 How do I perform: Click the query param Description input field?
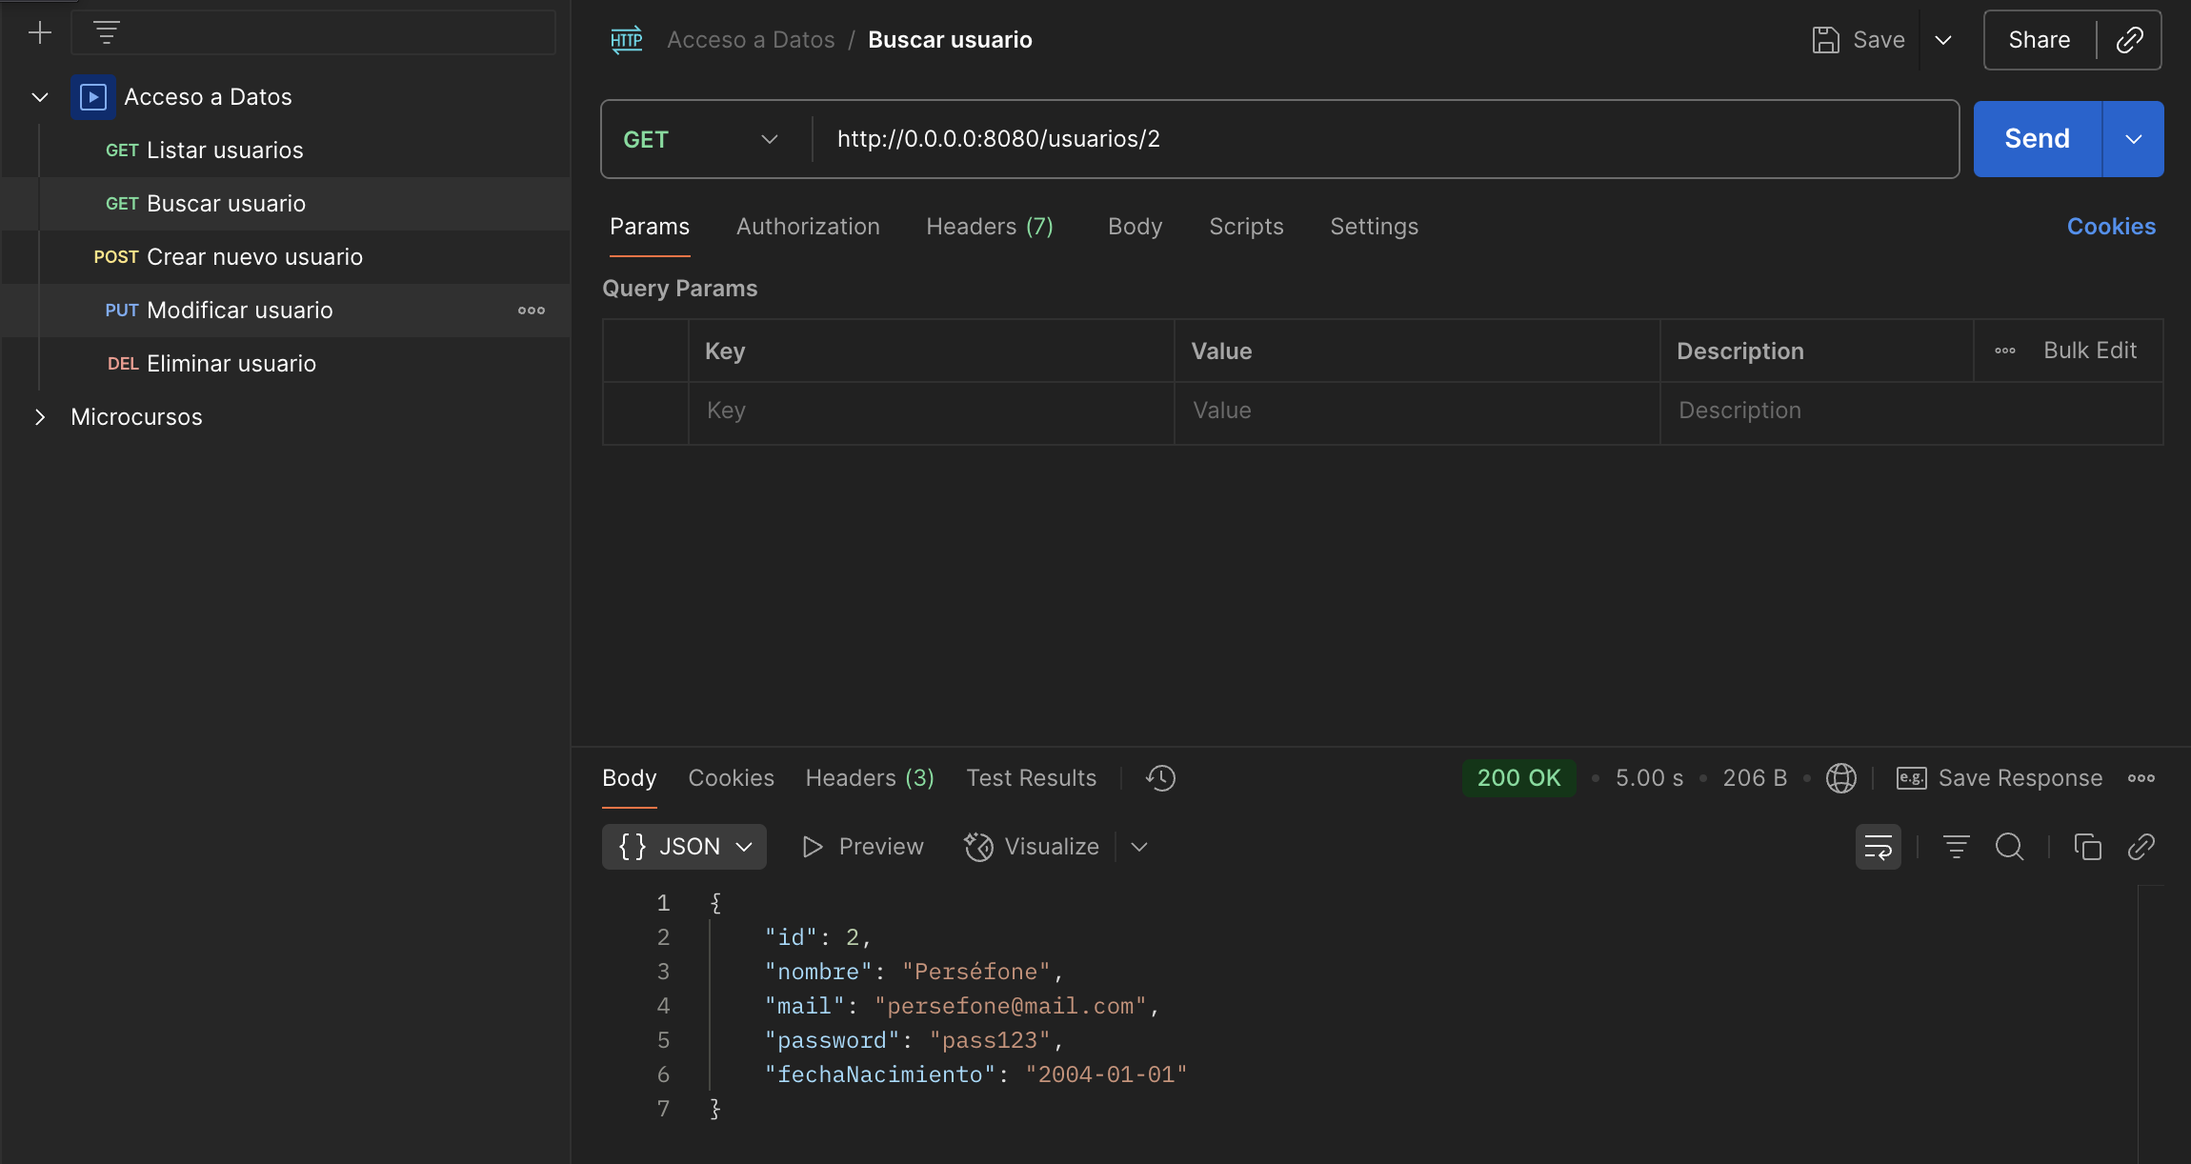1912,411
